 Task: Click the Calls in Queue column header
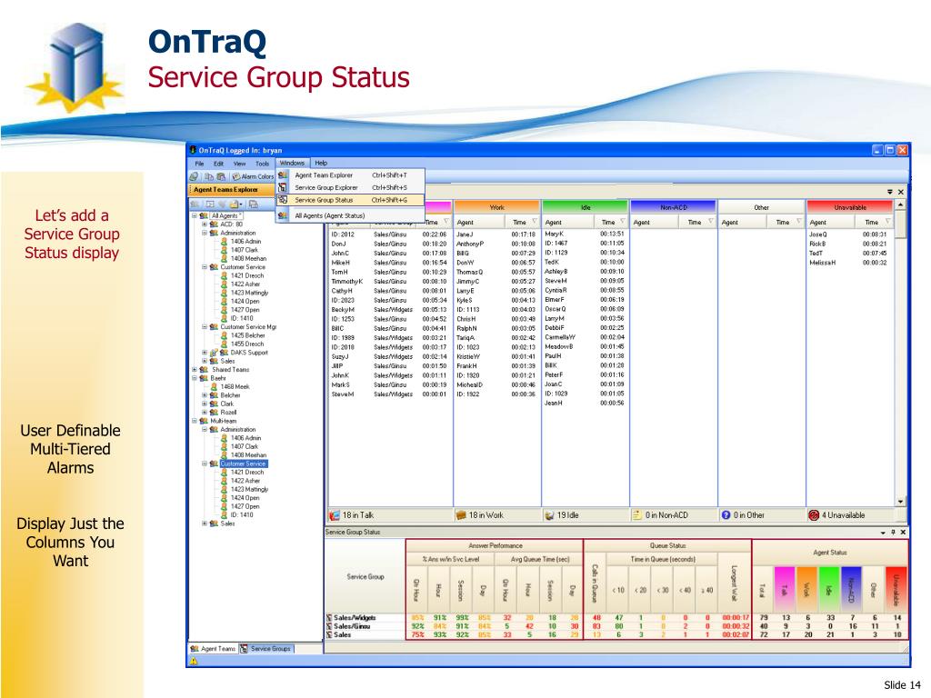(595, 583)
